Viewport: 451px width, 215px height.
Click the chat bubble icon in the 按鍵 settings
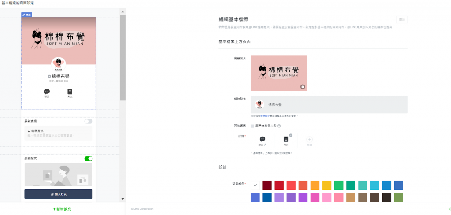click(262, 139)
